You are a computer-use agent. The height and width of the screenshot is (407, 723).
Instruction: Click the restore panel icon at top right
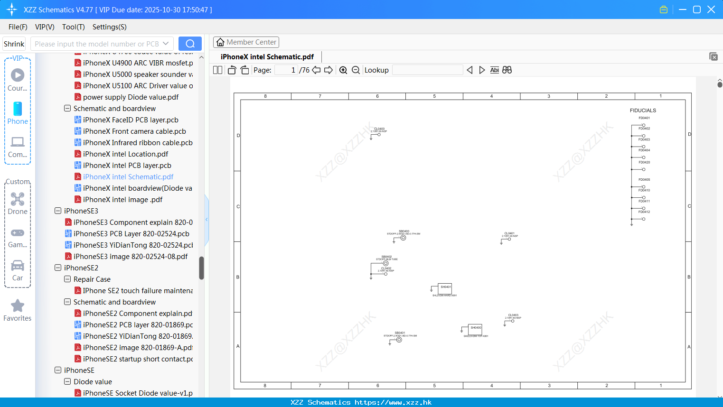(714, 56)
